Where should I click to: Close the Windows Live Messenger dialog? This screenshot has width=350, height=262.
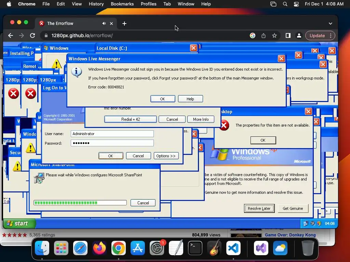click(281, 59)
